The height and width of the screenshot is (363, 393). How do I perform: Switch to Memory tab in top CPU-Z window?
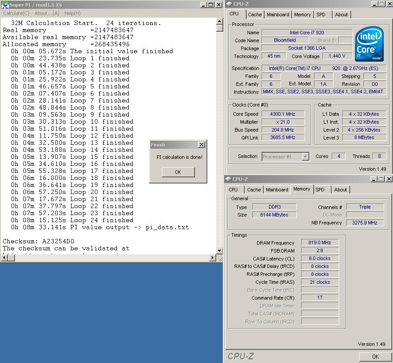[303, 15]
